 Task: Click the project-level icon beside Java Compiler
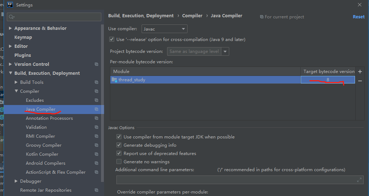[97, 109]
